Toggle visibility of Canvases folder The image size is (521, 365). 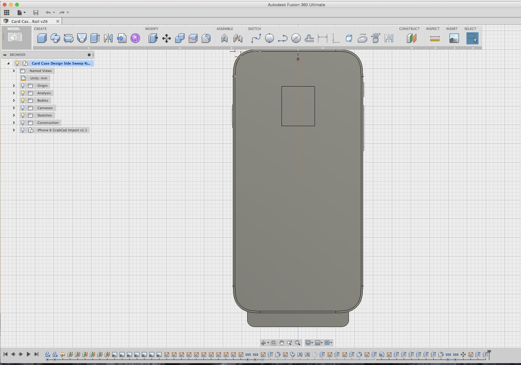tap(23, 108)
